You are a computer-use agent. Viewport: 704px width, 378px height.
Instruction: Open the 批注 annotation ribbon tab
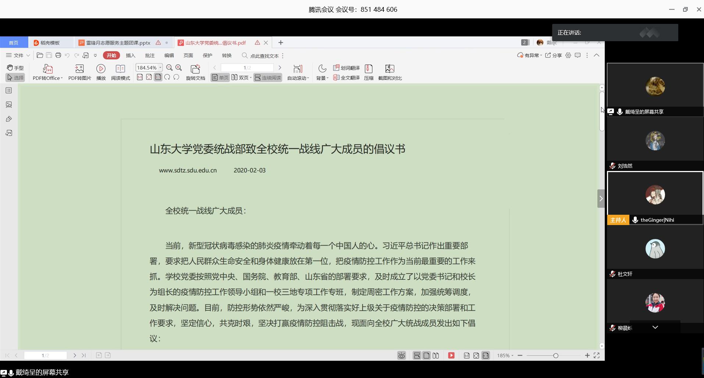150,56
